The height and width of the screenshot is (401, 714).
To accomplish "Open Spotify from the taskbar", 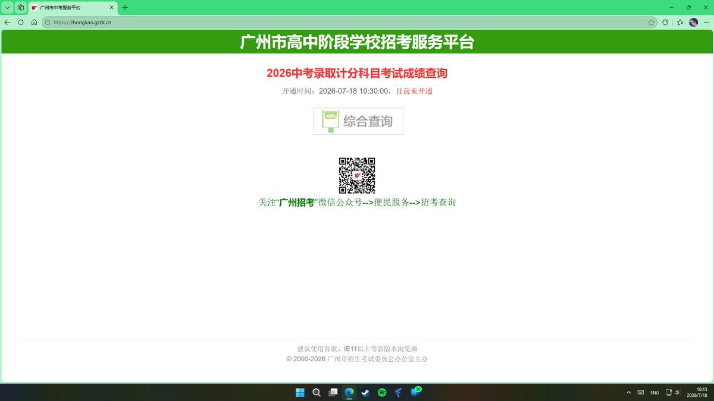I will point(382,392).
